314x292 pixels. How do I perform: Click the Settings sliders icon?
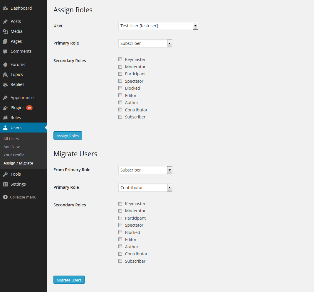[5, 184]
